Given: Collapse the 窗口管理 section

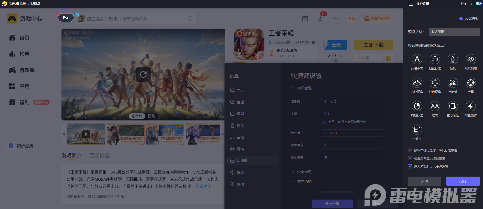Looking at the screenshot, I should [x=293, y=88].
